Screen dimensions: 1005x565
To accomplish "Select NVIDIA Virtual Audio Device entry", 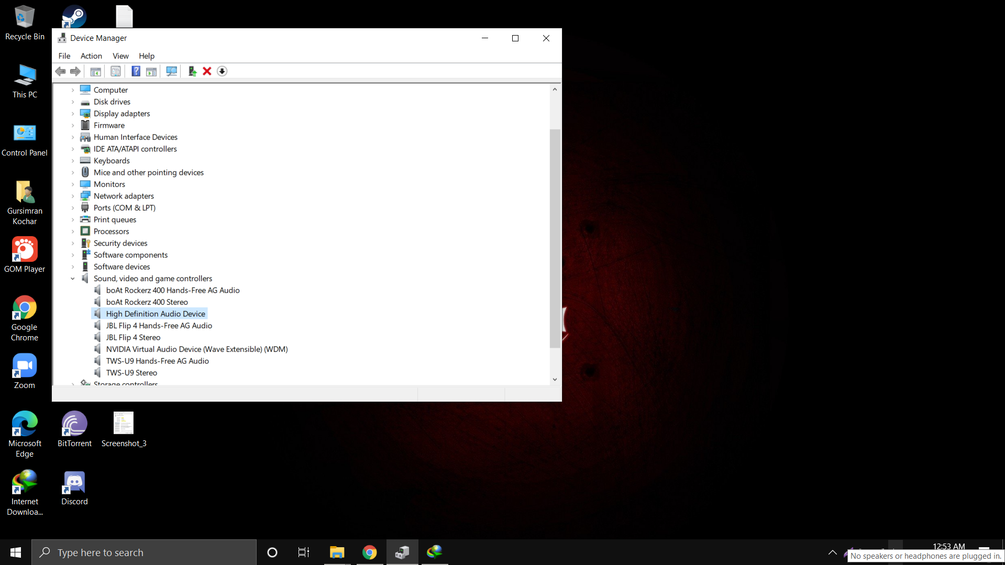I will (x=196, y=349).
